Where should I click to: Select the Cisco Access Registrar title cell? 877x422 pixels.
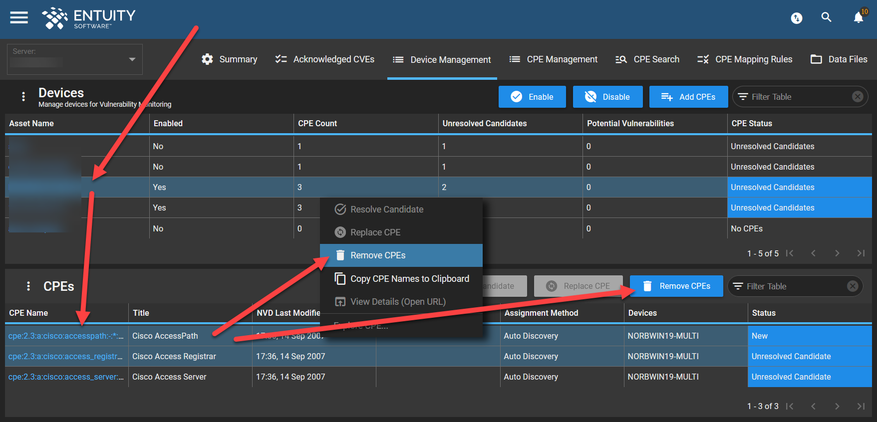click(x=190, y=356)
